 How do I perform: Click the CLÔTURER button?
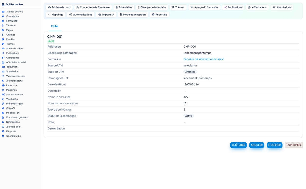point(238,145)
